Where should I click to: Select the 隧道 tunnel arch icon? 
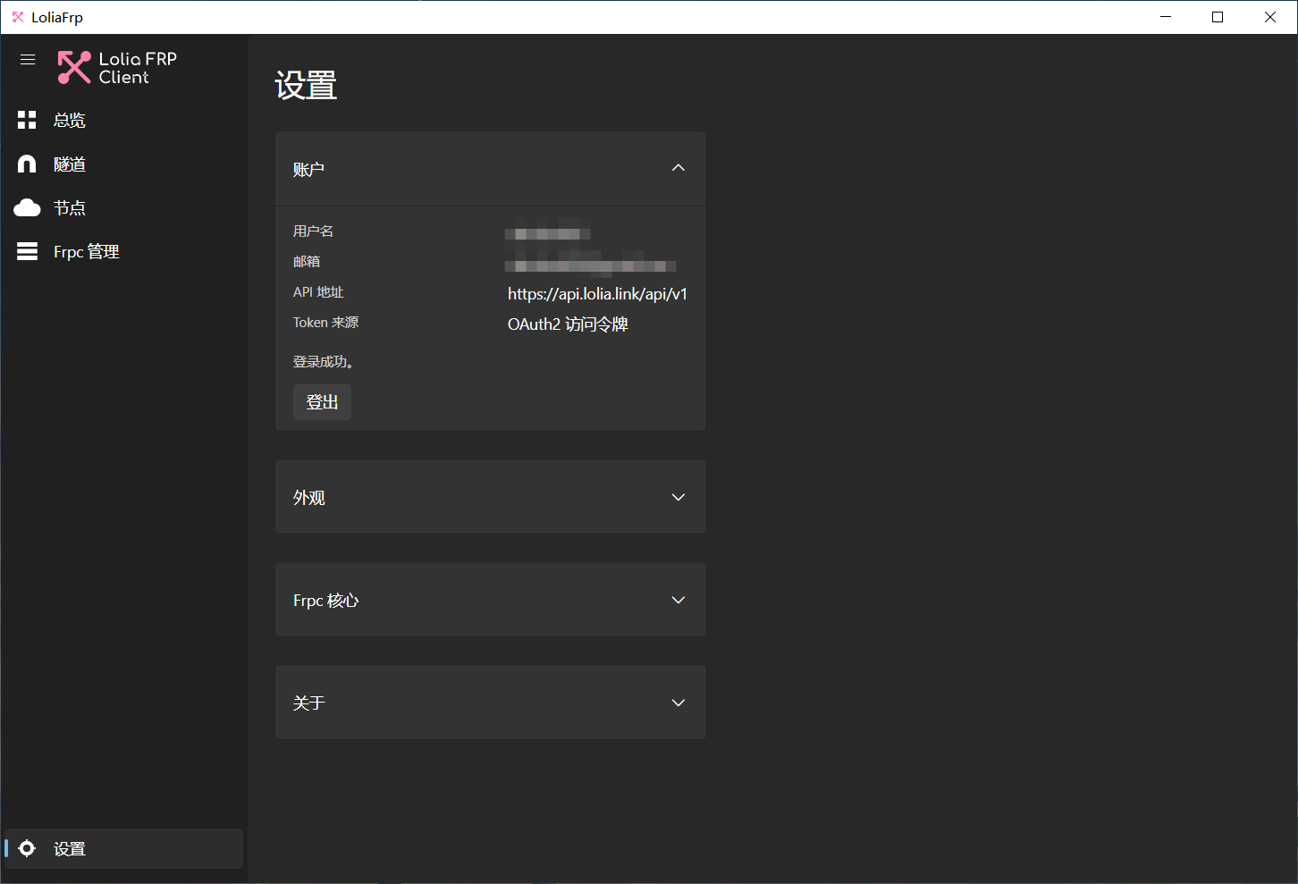pos(27,164)
